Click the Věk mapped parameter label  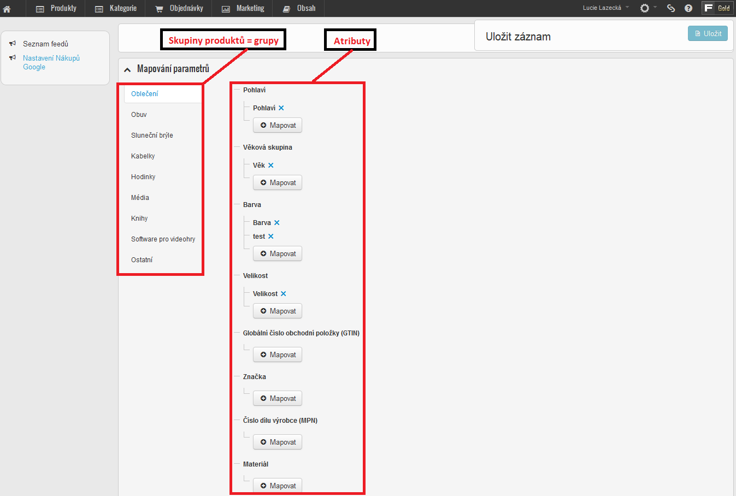(x=259, y=166)
